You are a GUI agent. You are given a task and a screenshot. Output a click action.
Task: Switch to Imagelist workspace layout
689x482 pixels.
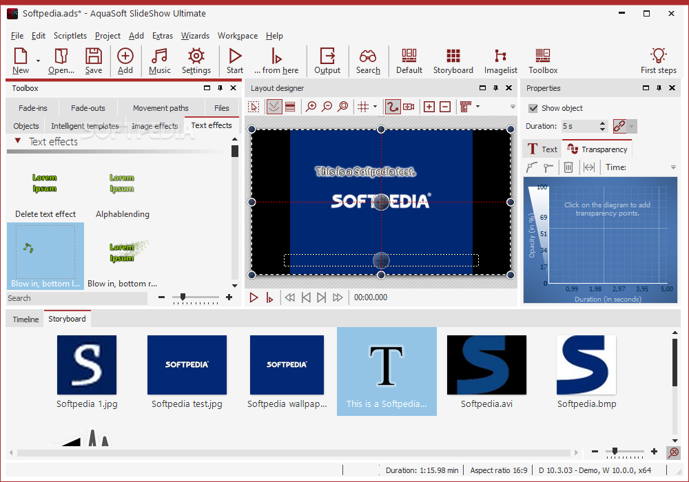(500, 61)
